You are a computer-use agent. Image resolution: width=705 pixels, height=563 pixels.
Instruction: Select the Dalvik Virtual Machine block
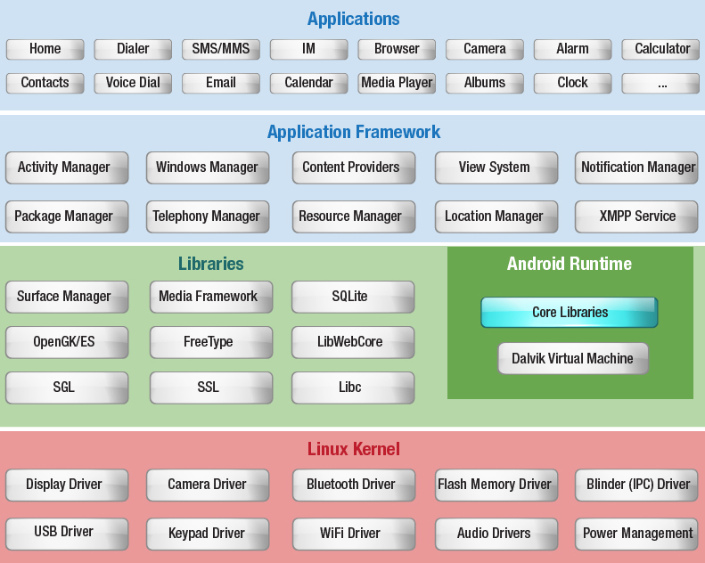click(x=572, y=359)
